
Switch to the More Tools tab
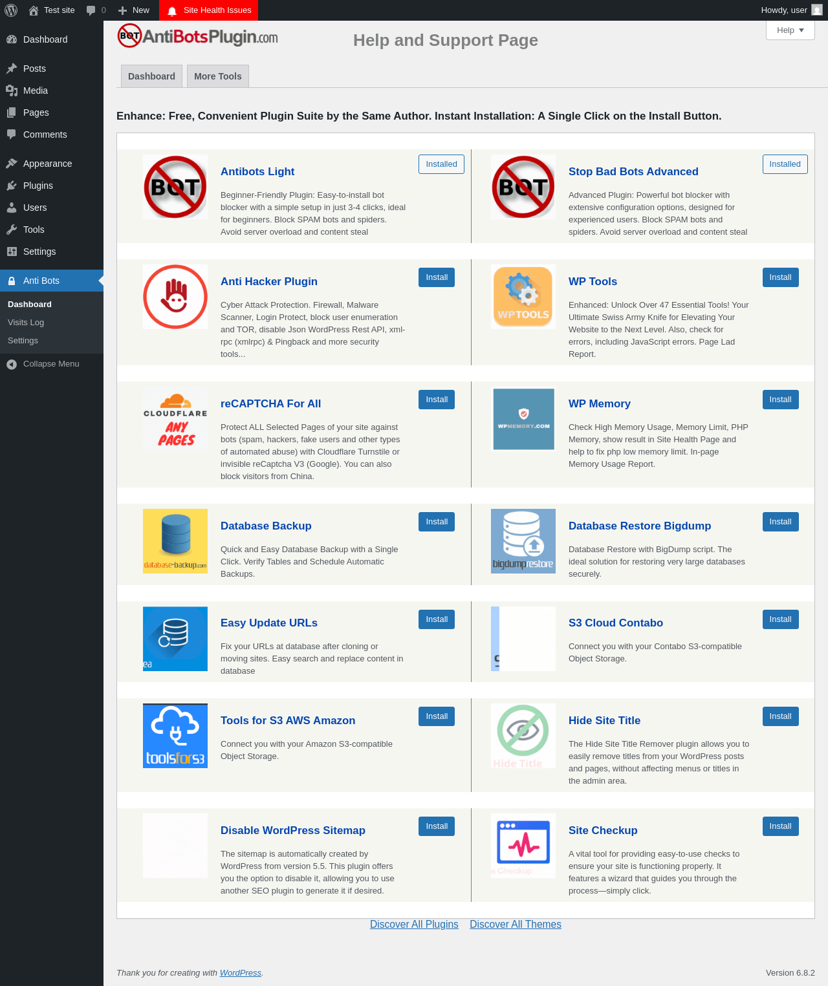click(218, 76)
